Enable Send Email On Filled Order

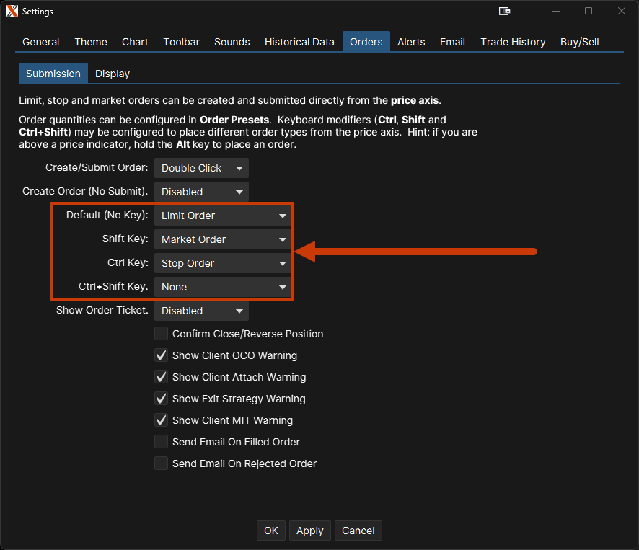[161, 442]
